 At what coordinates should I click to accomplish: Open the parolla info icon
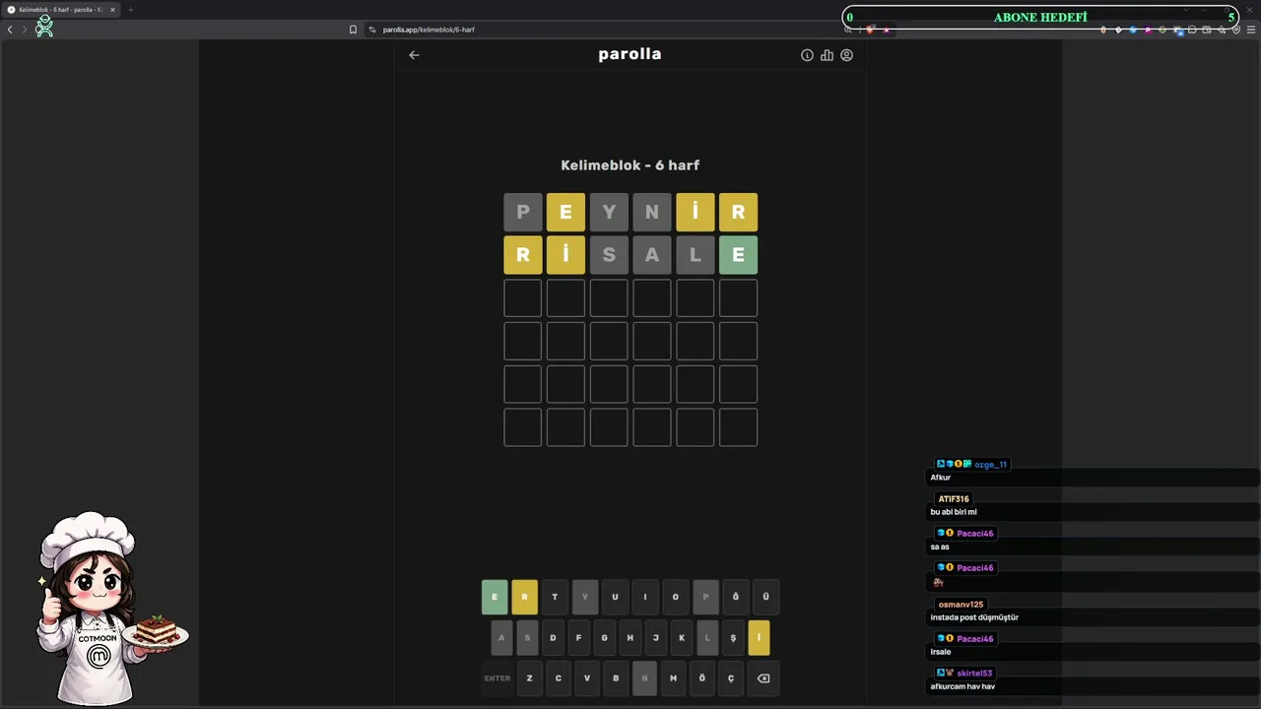click(807, 55)
